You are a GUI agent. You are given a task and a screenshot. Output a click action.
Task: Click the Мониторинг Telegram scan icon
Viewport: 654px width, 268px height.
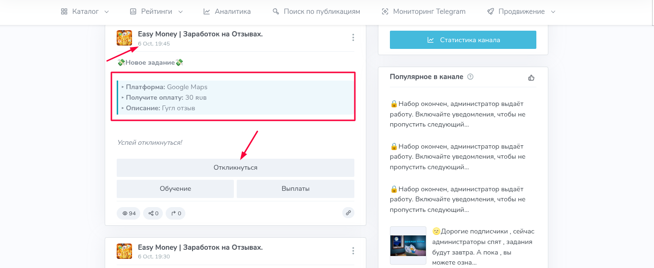[x=385, y=12]
